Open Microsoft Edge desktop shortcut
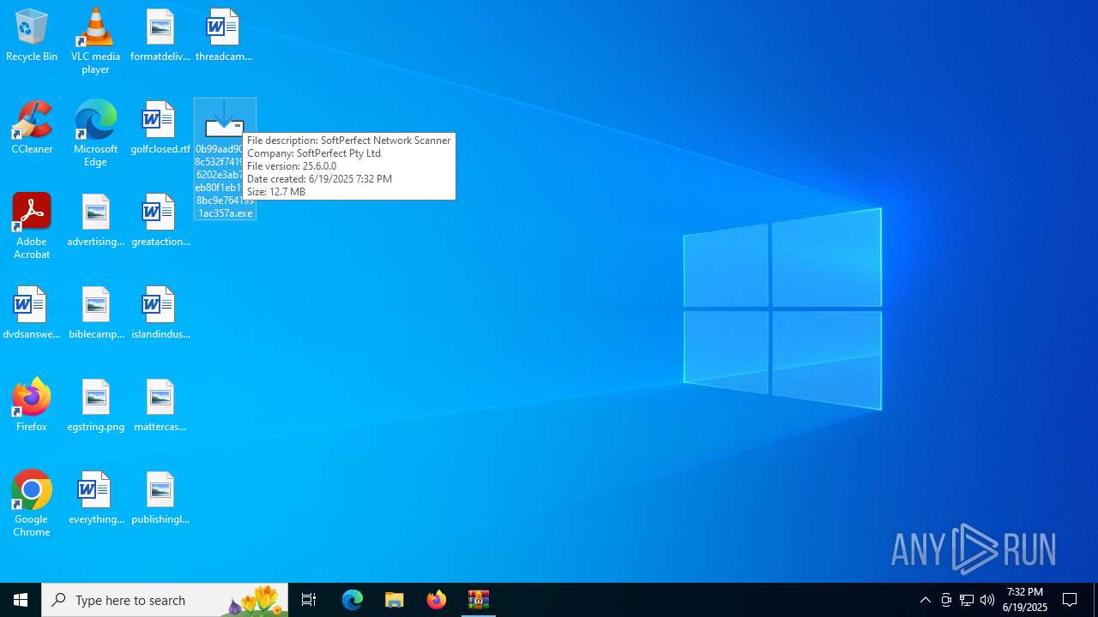Screen dimensions: 1098x617 (x=95, y=134)
